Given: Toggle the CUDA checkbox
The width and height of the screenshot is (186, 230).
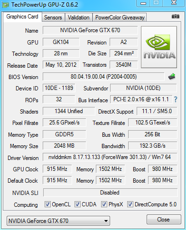Looking at the screenshot, I should click(77, 204).
